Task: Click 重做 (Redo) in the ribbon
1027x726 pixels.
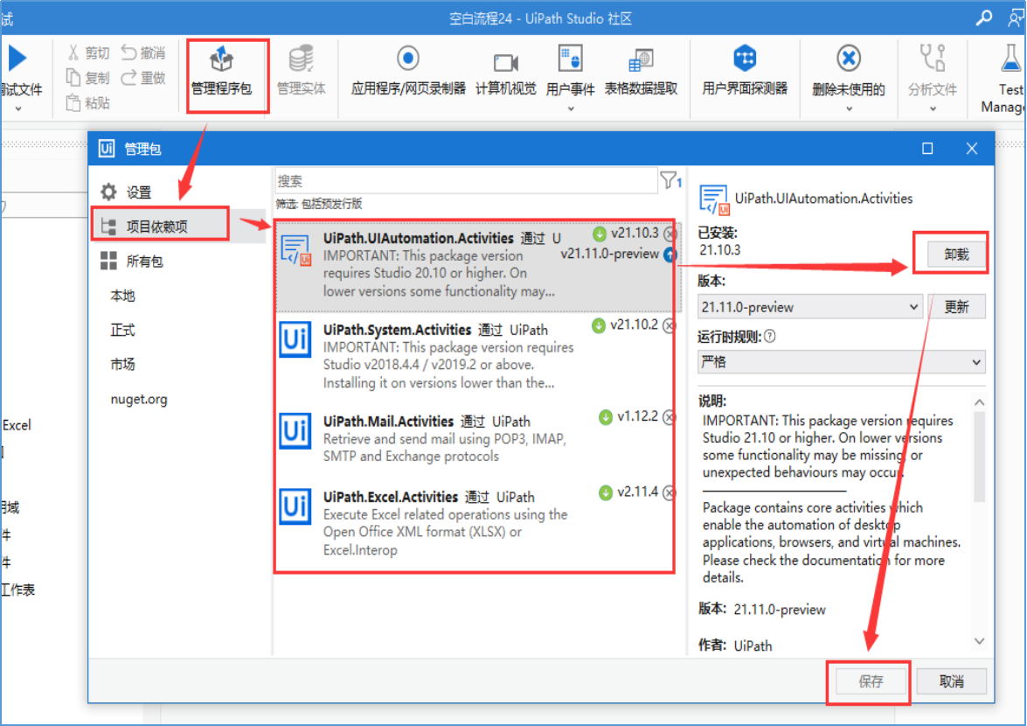Action: coord(144,78)
